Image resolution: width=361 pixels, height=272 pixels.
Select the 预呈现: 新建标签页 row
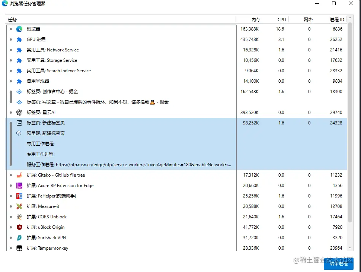tap(176, 133)
